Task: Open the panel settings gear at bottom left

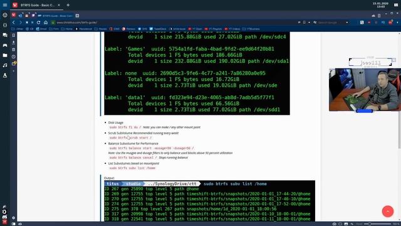Action: (x=14, y=218)
